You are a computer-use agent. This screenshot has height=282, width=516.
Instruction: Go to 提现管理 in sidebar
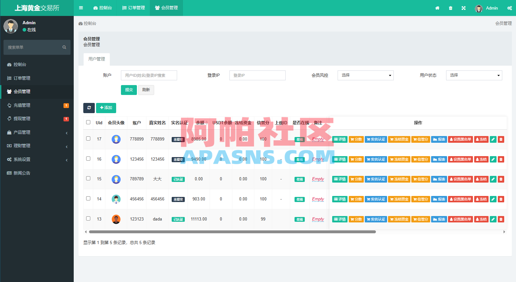coord(37,119)
